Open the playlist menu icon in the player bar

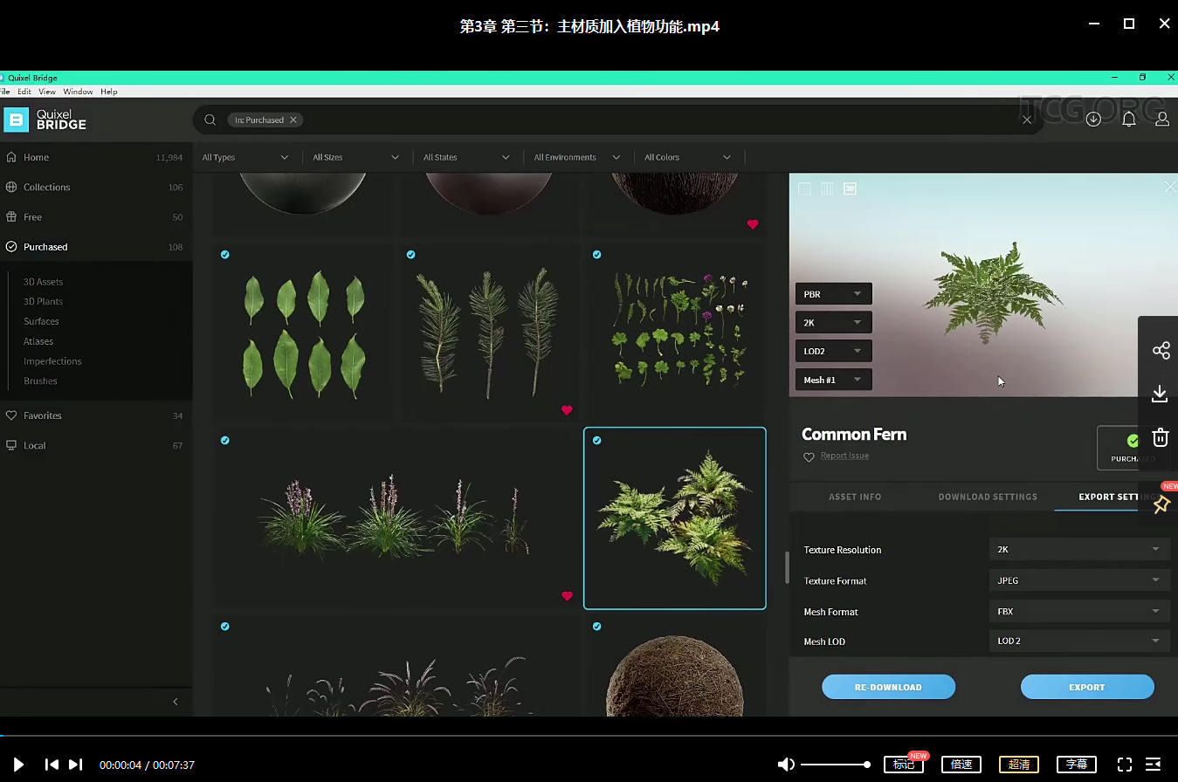(x=1153, y=765)
